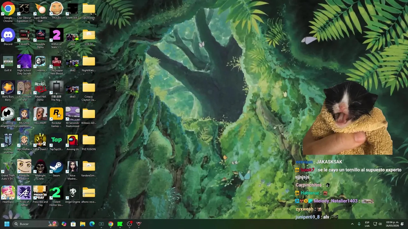Image resolution: width=408 pixels, height=229 pixels.
Task: Select the Left 4 Dead 2 icon
Action: (x=40, y=142)
